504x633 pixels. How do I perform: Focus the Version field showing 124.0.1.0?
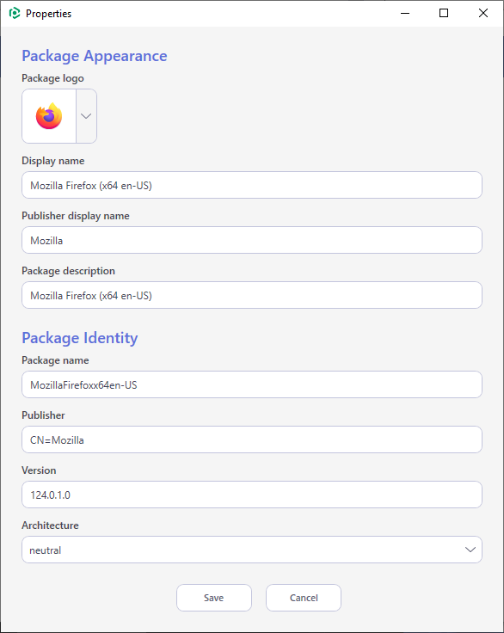[252, 495]
